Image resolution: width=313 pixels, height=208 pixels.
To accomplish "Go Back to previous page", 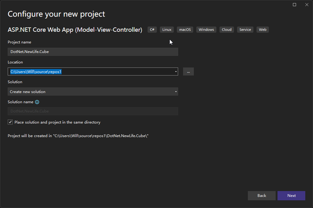I will point(261,196).
